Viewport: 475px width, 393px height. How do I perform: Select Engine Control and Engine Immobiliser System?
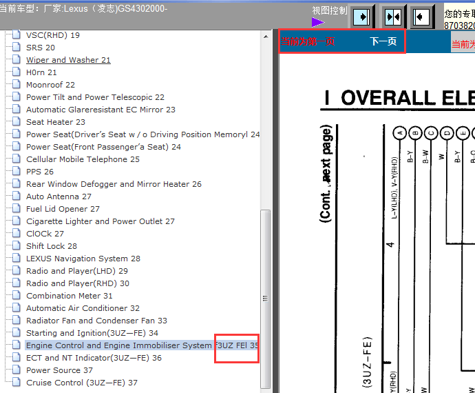click(x=142, y=345)
